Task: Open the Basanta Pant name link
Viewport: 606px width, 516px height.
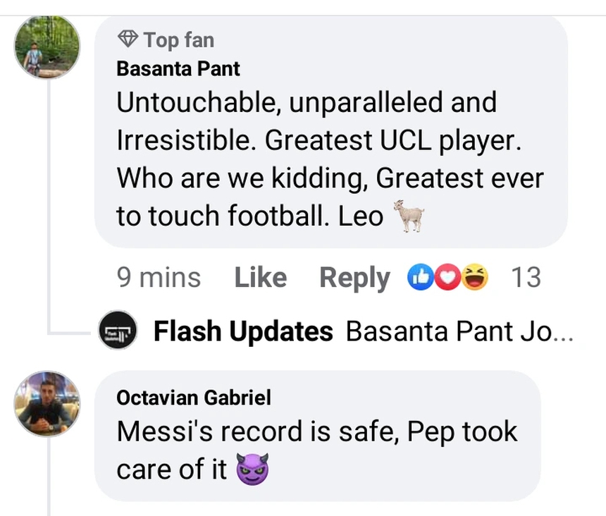Action: tap(178, 69)
